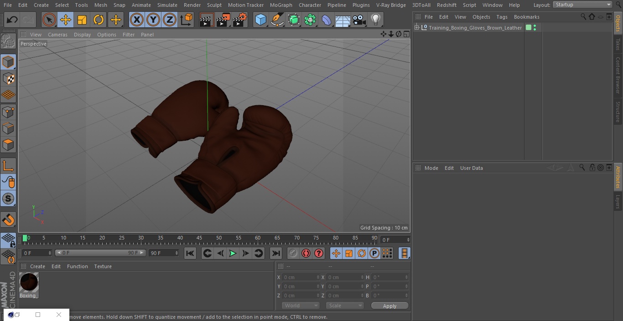
Task: Add a cube primitive object
Action: click(x=260, y=20)
